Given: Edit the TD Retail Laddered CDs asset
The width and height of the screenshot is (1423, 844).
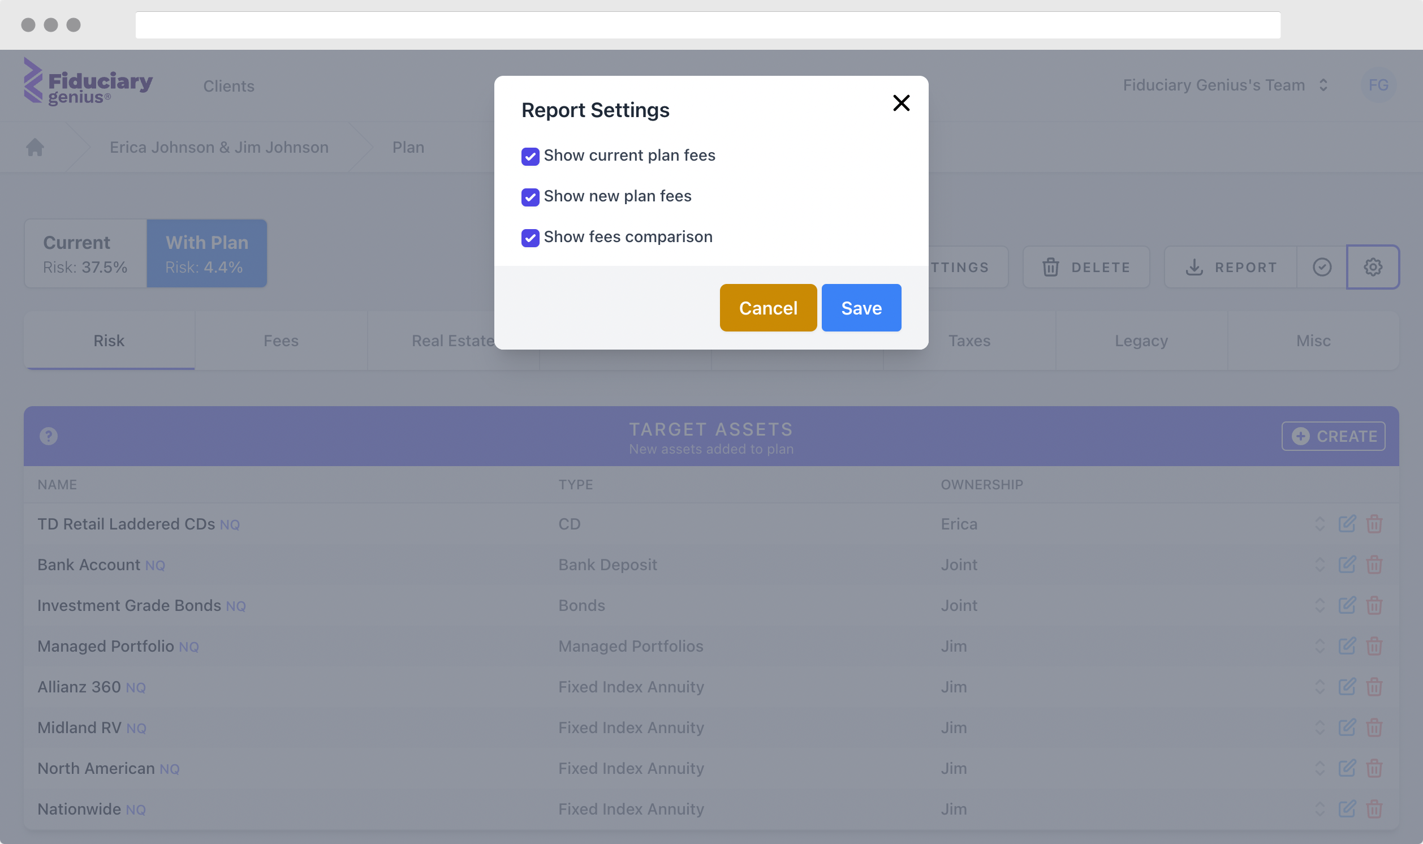Looking at the screenshot, I should pos(1347,523).
